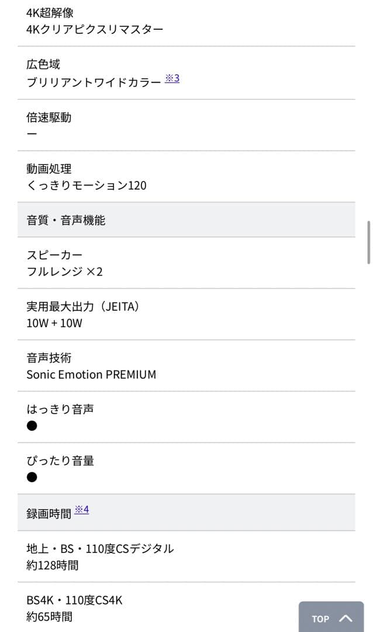
Task: Click the フルレンジ ×2 value
Action: 64,272
